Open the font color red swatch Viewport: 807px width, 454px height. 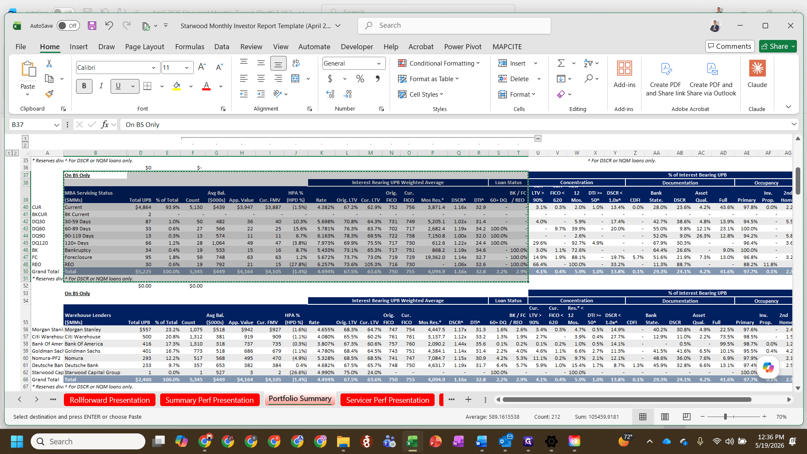click(x=206, y=86)
